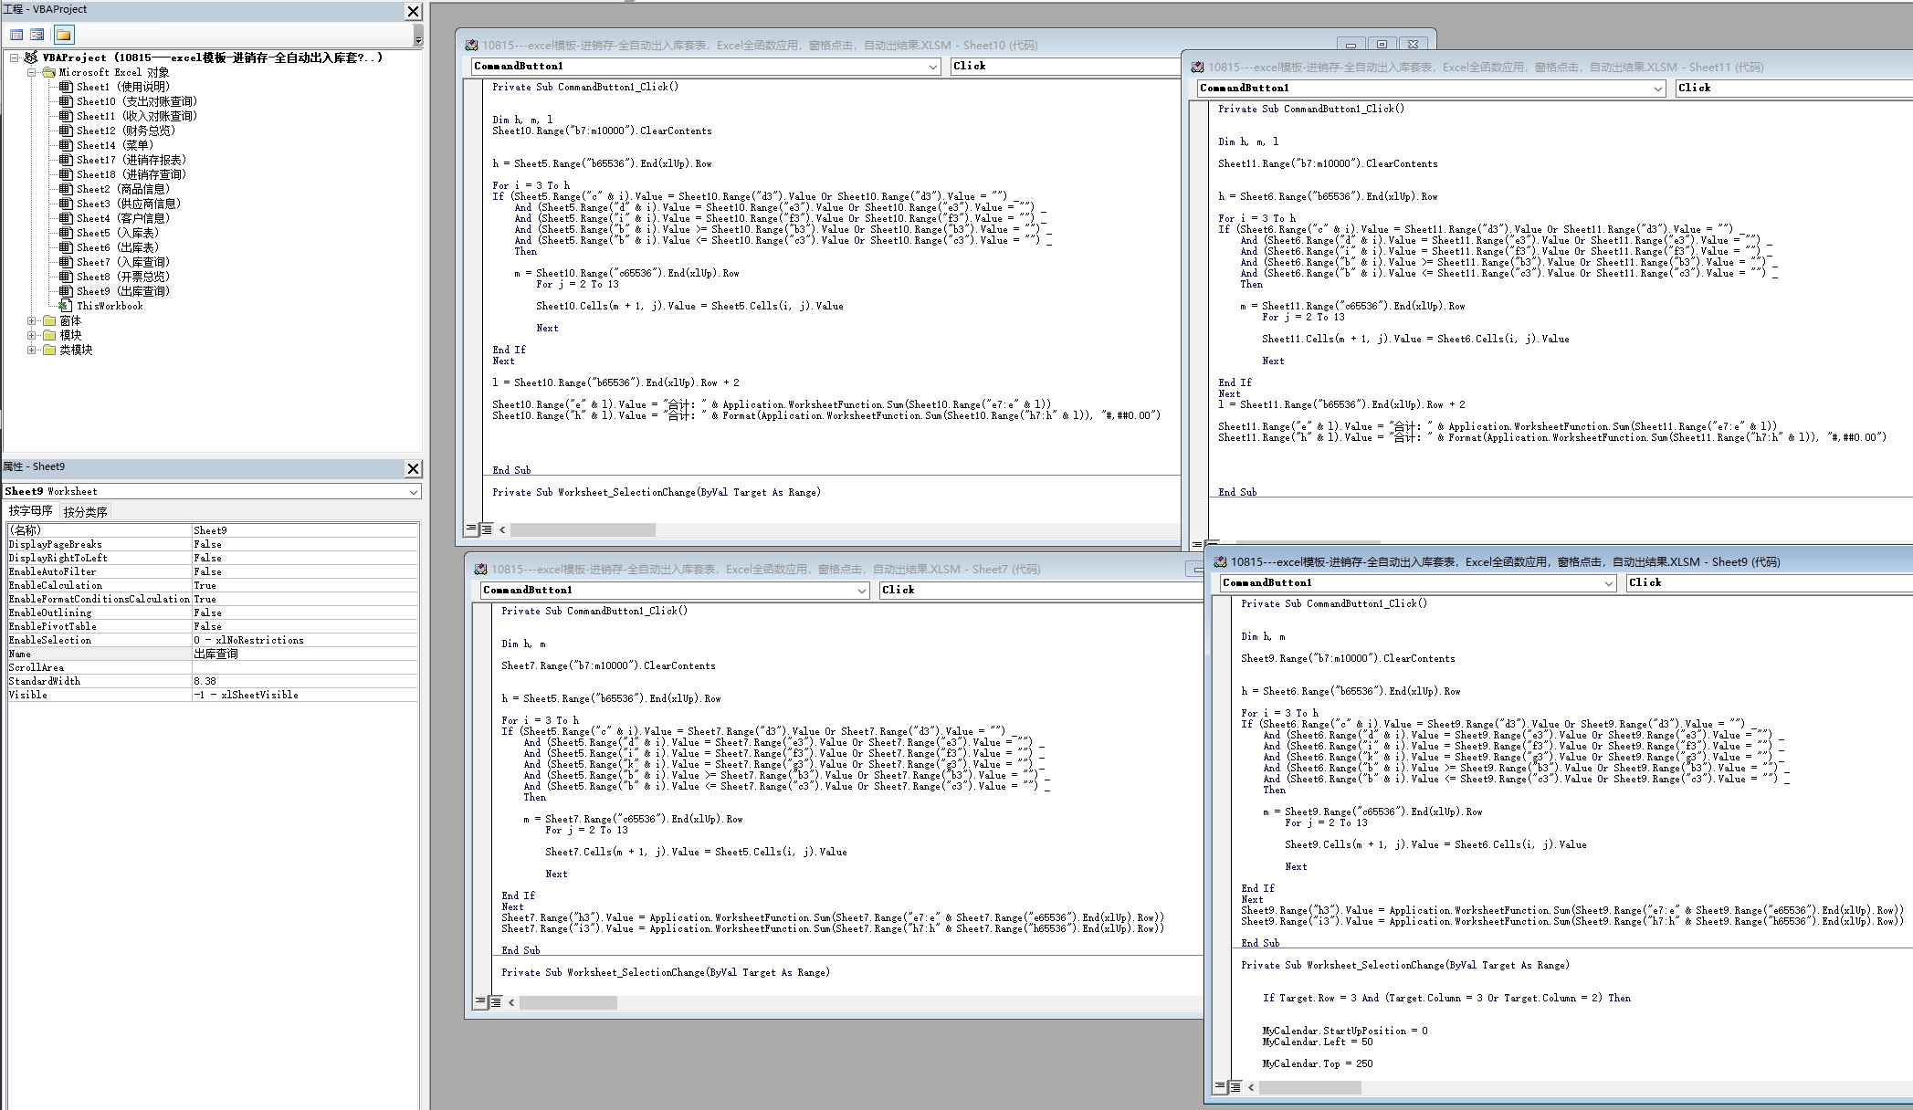Screen dimensions: 1913x1110
Task: Click the Click procedure box in Sheet10 window
Action: (x=1065, y=66)
